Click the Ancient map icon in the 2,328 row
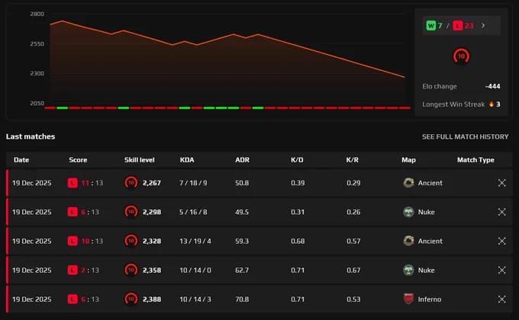 click(x=408, y=241)
